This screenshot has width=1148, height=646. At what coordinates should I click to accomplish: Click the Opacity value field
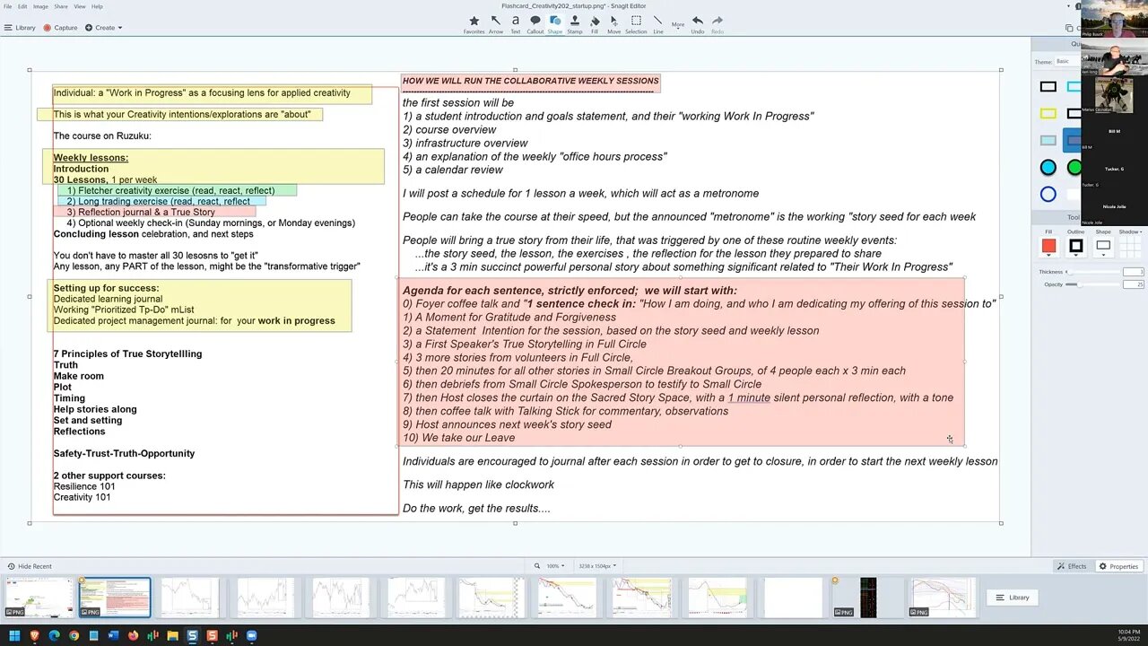click(x=1134, y=284)
